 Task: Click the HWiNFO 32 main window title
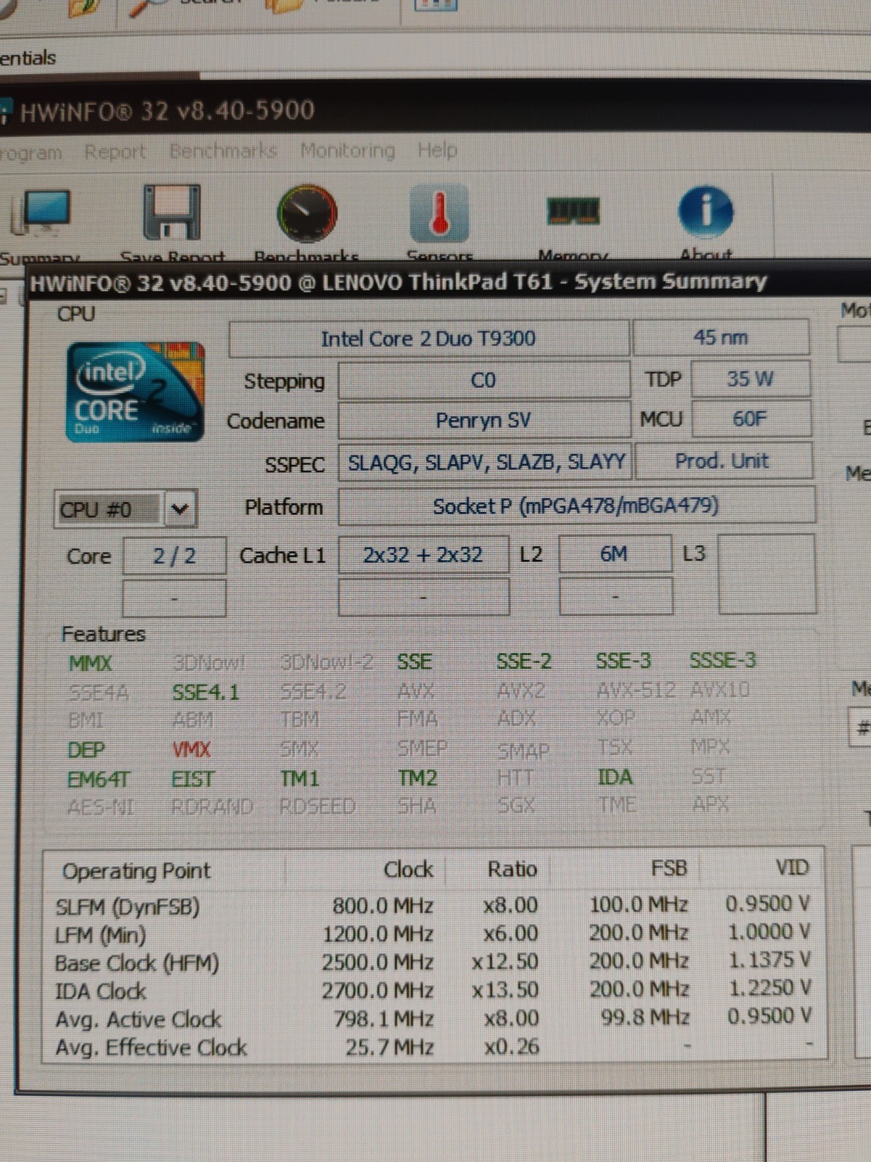click(x=167, y=111)
